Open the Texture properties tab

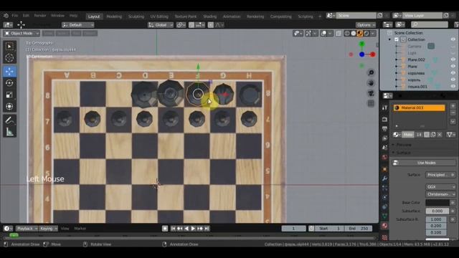coord(384,237)
